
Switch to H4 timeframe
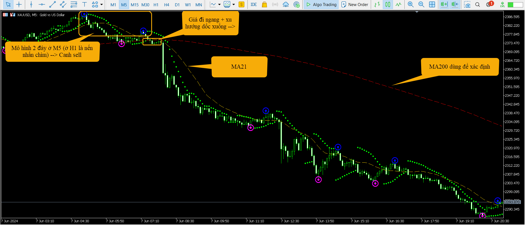click(x=167, y=5)
